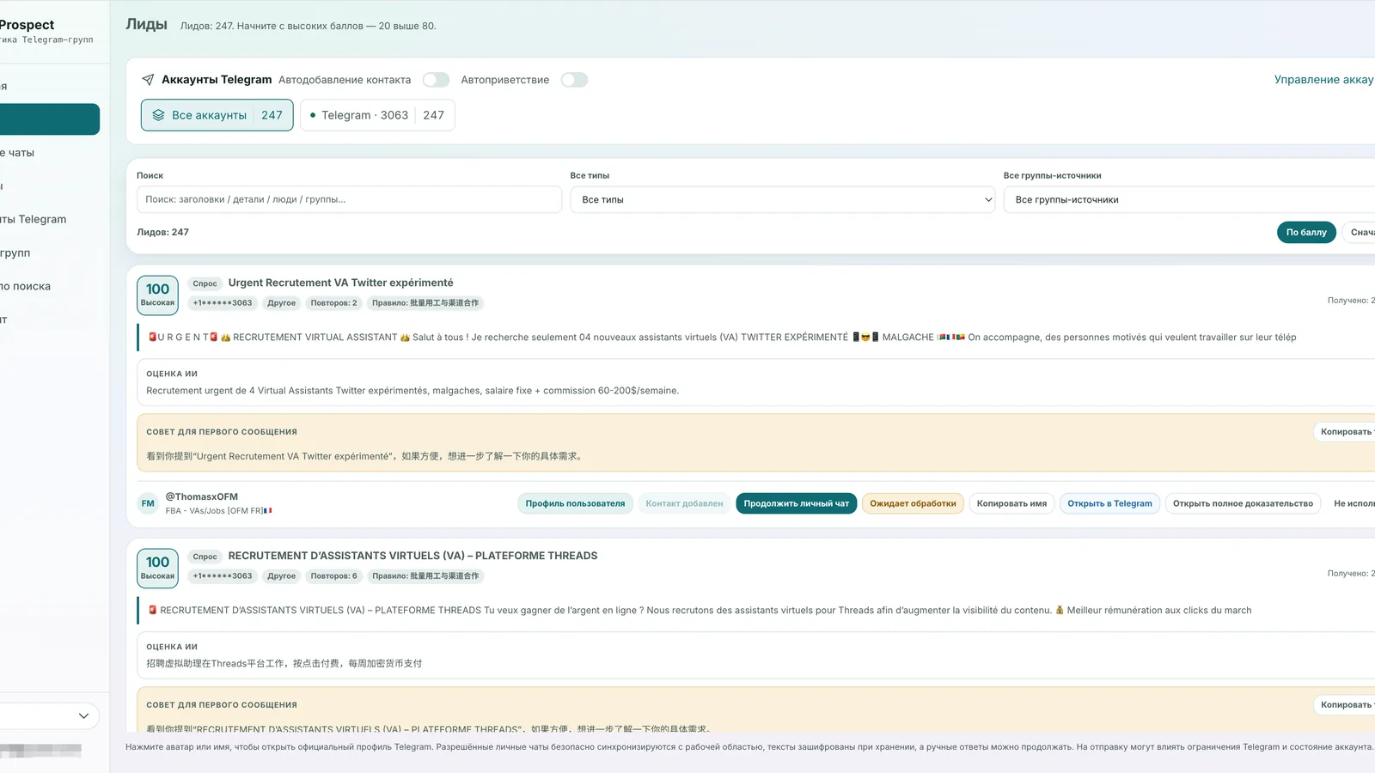Viewport: 1375px width, 773px height.
Task: Click the AI summary "Recrutement urgent de 4 Virtual Assistants"
Action: pos(412,391)
